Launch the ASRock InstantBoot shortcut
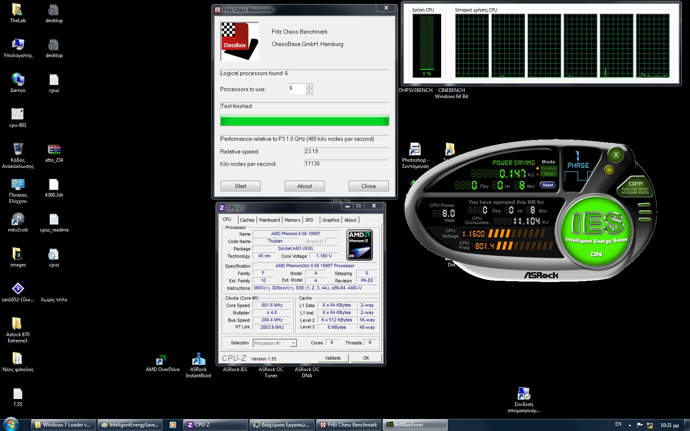 [198, 365]
